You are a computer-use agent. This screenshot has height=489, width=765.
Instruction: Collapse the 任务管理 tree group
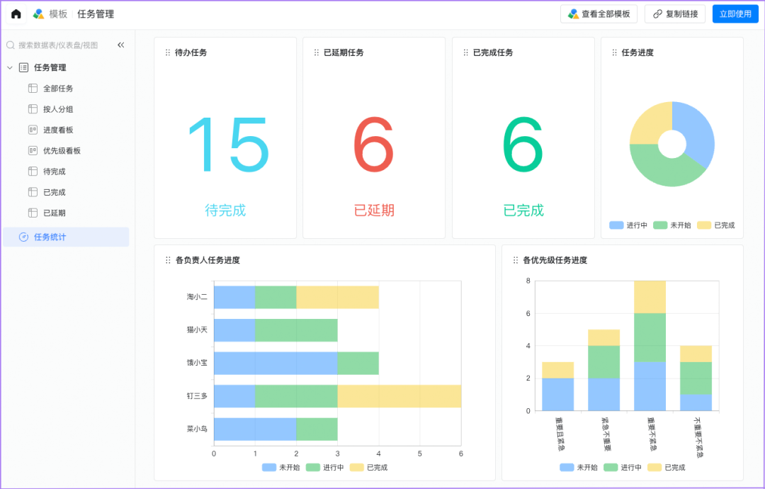click(10, 68)
